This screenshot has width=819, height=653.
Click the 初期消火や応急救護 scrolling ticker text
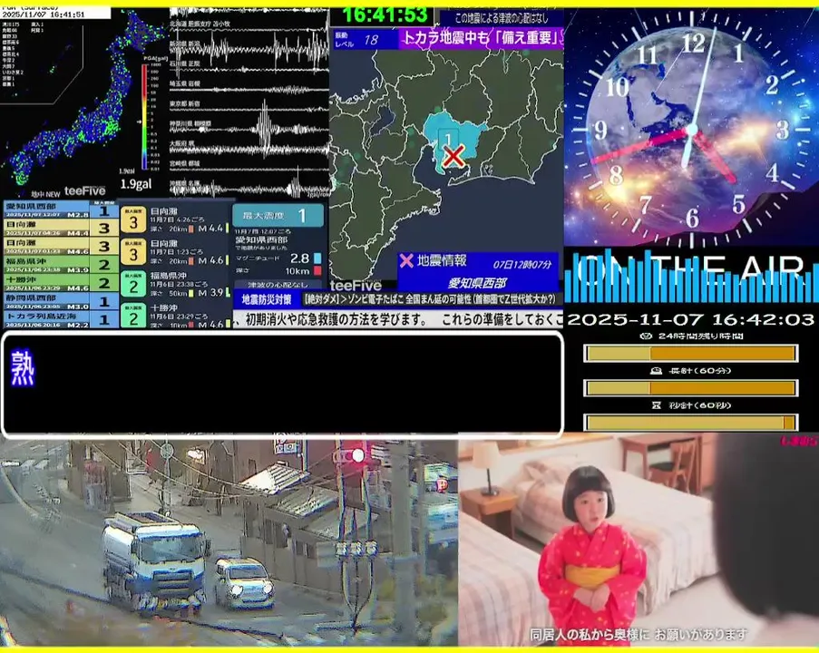[398, 319]
